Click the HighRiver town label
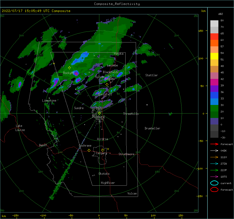The width and height of the screenshot is (234, 219). click(108, 183)
